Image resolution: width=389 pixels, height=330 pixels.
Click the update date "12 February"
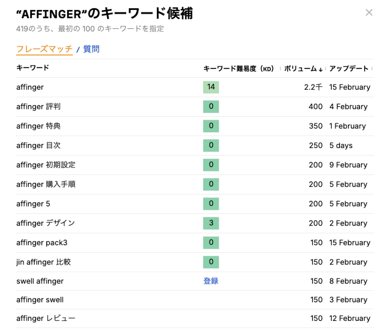[350, 318]
